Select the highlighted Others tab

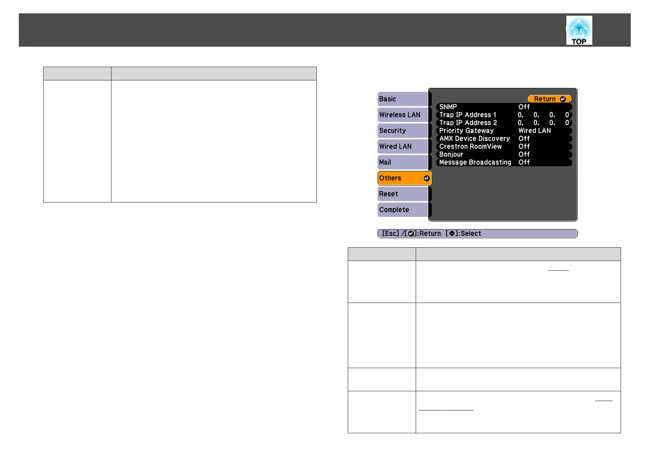pos(404,178)
